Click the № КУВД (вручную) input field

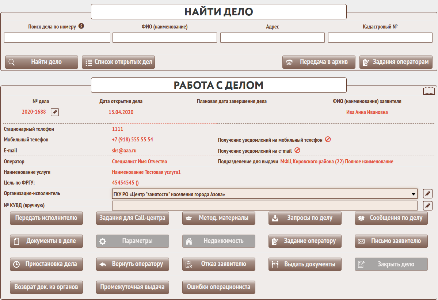click(x=264, y=206)
